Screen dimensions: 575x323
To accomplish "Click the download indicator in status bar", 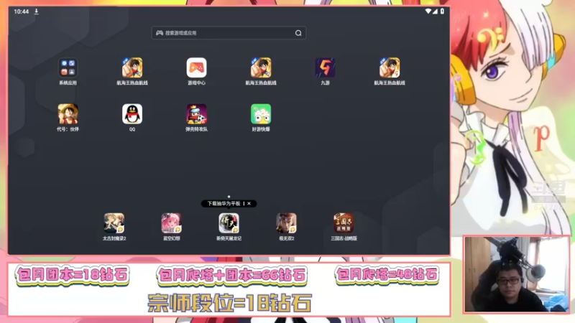I will tap(37, 11).
